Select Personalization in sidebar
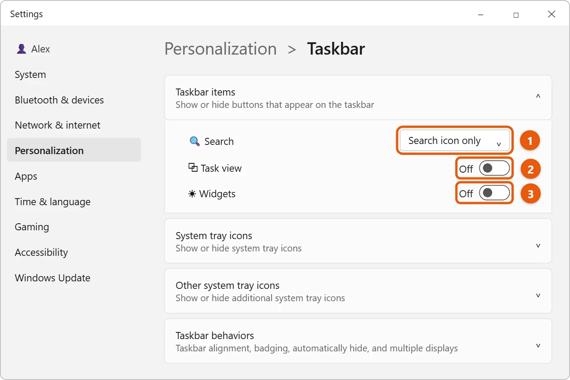The height and width of the screenshot is (380, 570). click(x=74, y=150)
